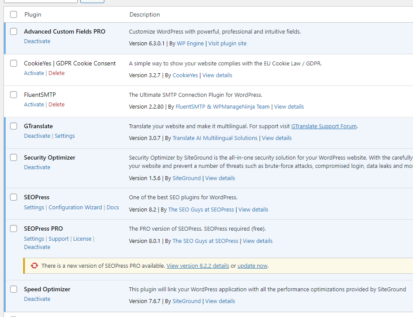
Task: View details for Speed Optimizer
Action: point(220,301)
